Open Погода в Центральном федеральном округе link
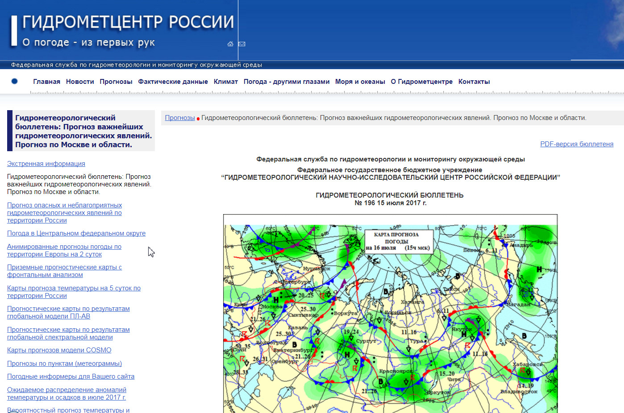 (x=76, y=233)
